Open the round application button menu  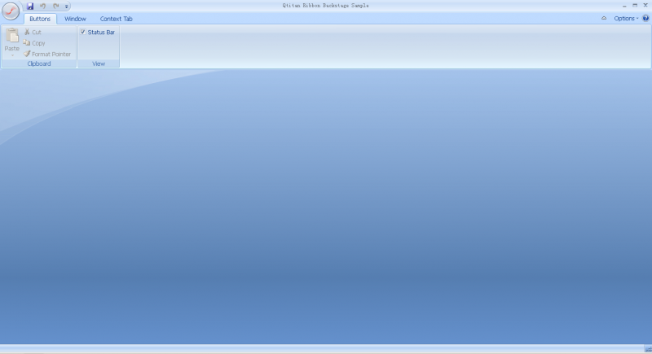[11, 11]
